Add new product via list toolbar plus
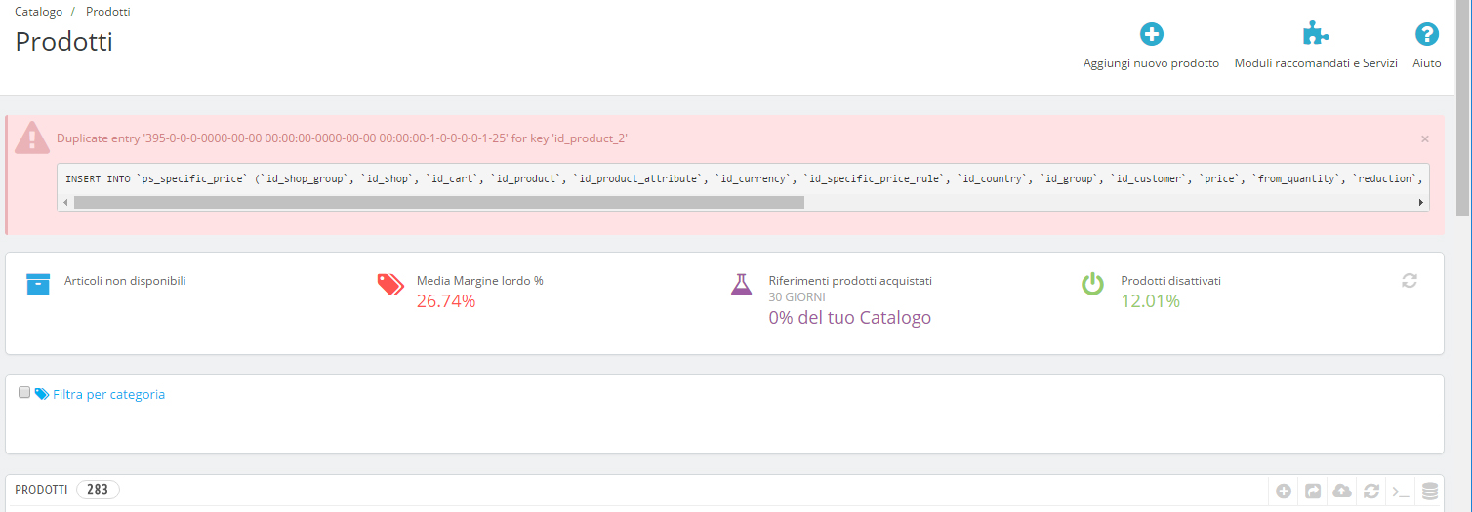The image size is (1472, 512). coord(1285,491)
